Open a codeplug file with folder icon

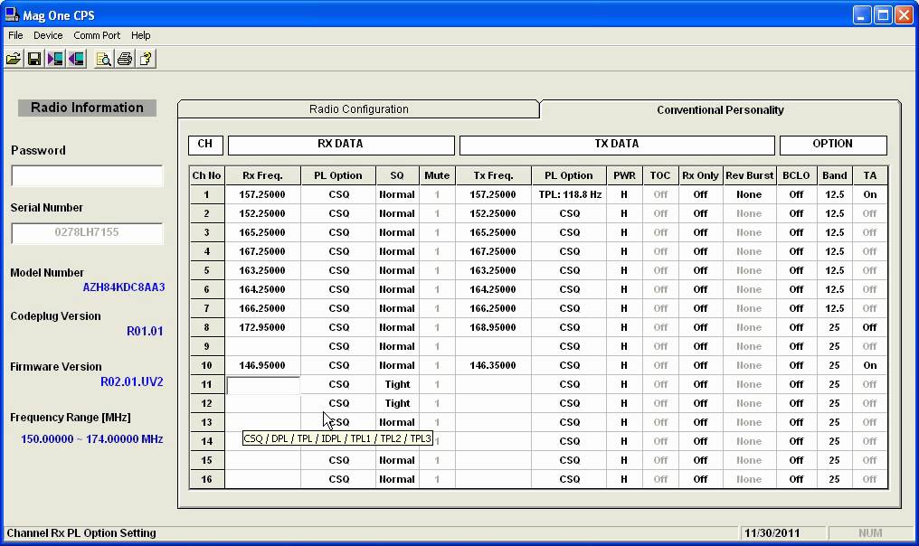tap(14, 59)
